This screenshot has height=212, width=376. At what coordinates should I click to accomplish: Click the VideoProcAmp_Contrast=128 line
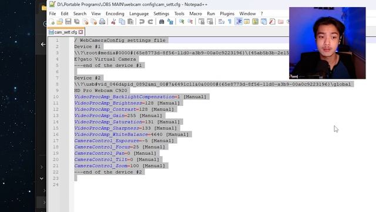[124, 109]
